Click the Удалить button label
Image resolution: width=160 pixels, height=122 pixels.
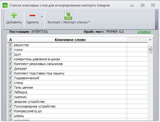point(32,22)
